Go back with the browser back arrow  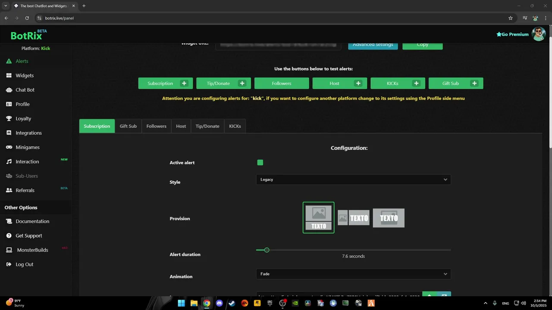[x=6, y=18]
